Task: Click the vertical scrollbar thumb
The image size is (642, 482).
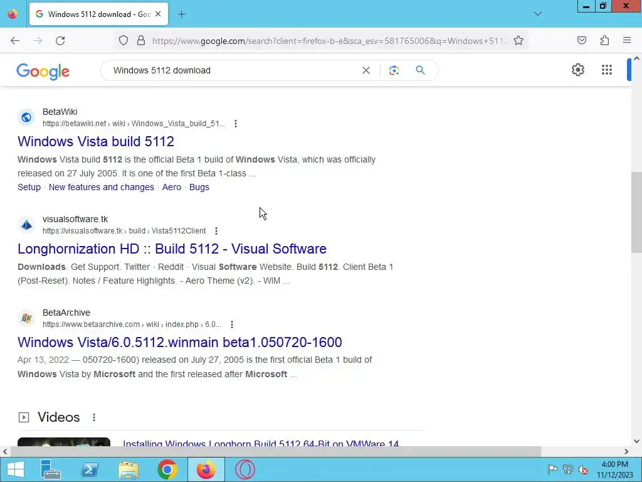Action: [637, 212]
